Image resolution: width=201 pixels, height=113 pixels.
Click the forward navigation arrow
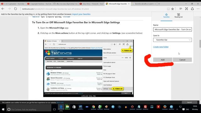pos(9,9)
